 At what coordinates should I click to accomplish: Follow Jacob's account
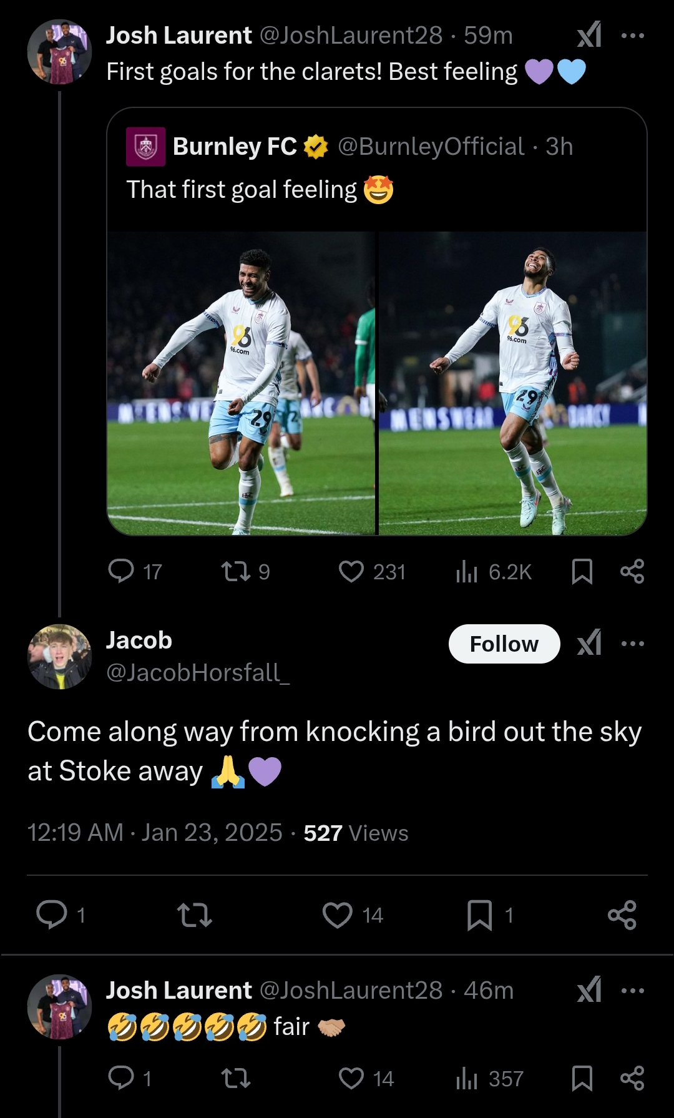click(x=504, y=644)
